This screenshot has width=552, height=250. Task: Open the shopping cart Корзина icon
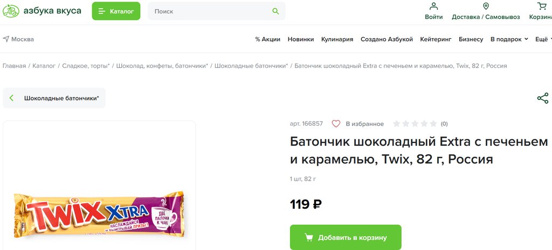542,6
